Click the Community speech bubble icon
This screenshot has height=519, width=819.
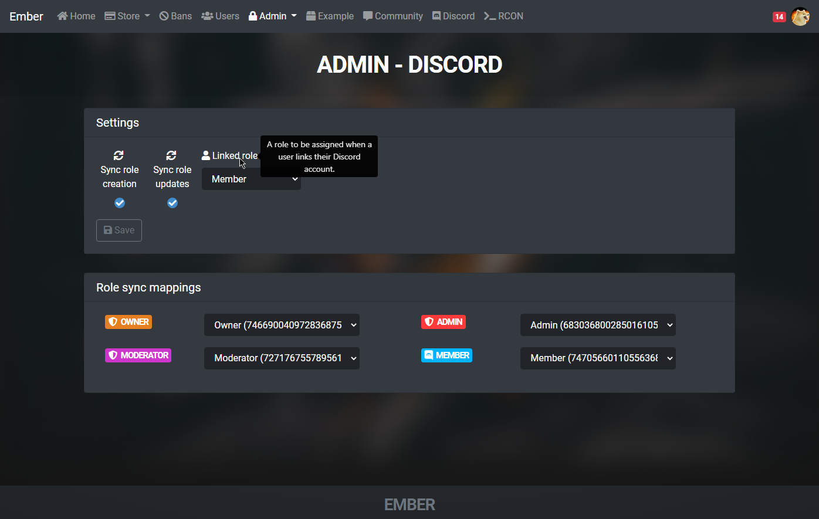pos(368,16)
